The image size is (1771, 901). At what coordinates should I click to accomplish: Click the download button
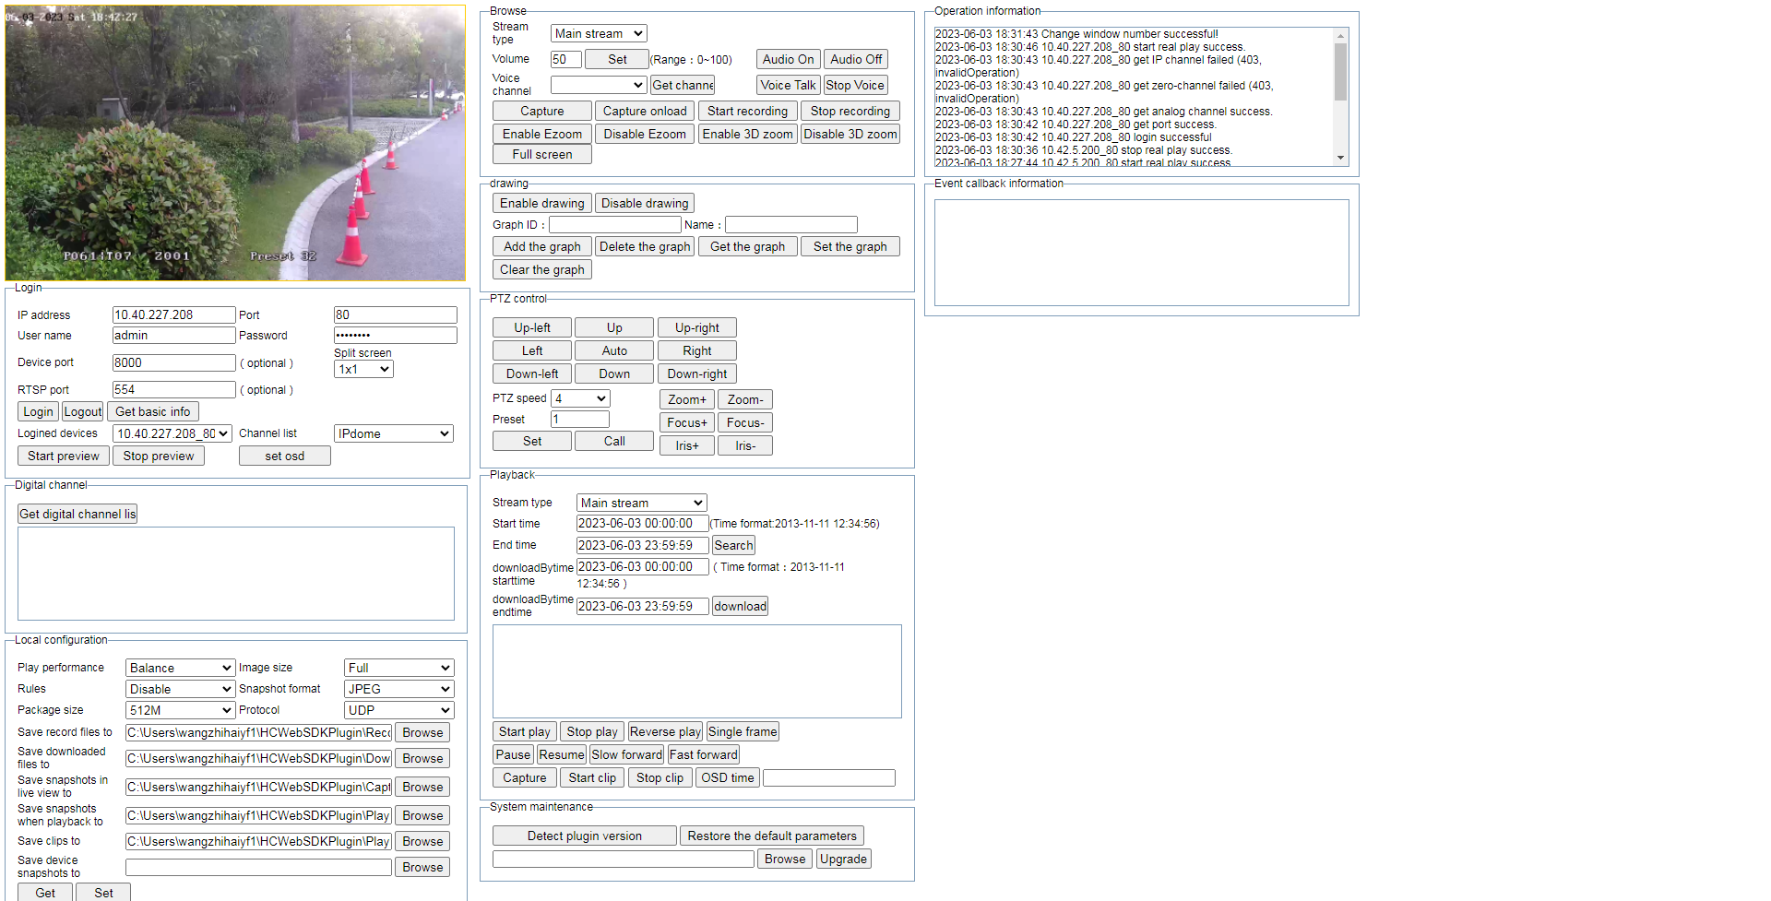click(740, 606)
